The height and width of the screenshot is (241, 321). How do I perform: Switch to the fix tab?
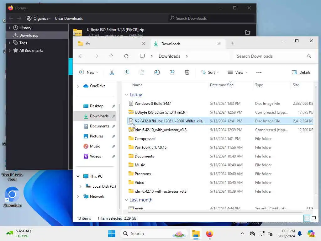[x=112, y=44]
